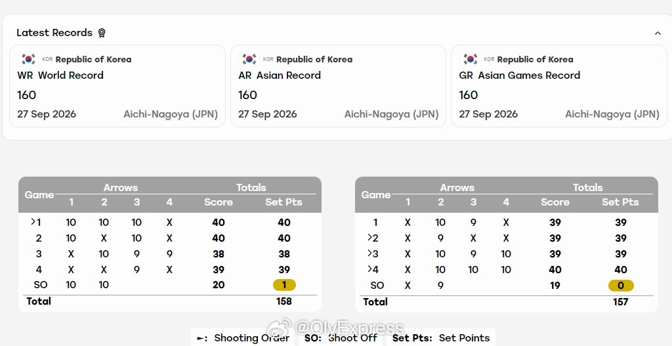The image size is (672, 346).
Task: Click Aichi-Nagoya (JPN) in the World Record card
Action: tap(171, 114)
